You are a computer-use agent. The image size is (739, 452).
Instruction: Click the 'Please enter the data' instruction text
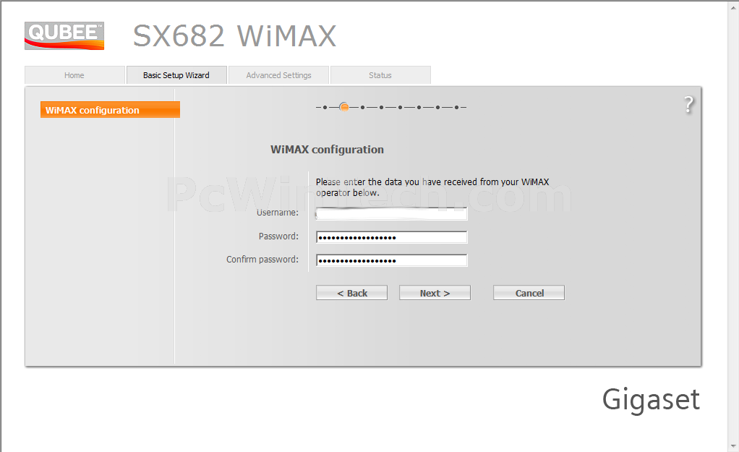(432, 187)
